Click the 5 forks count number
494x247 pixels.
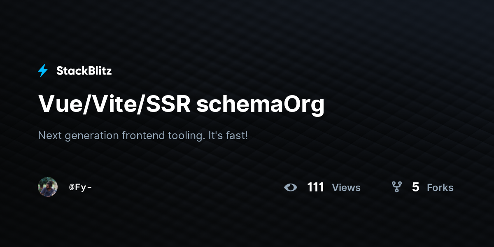[x=416, y=187]
